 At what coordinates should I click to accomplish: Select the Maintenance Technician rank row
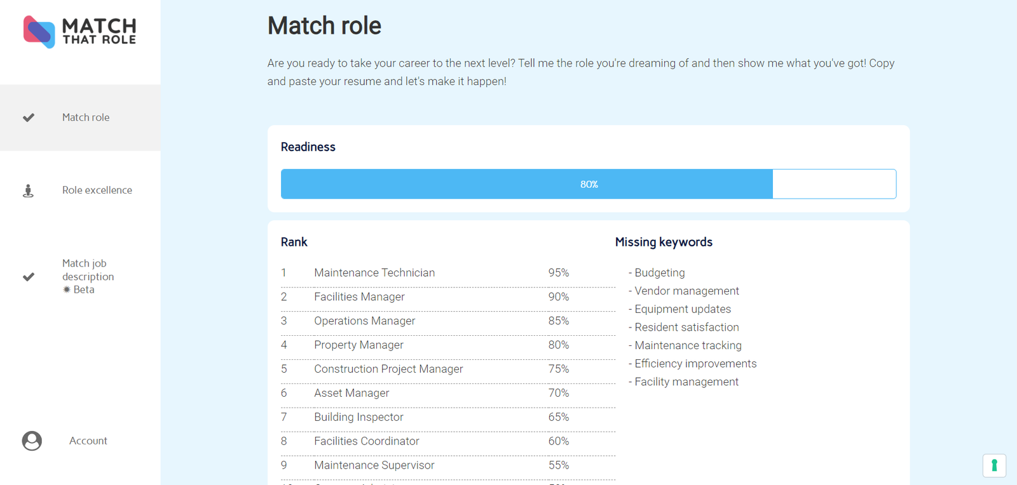(447, 273)
